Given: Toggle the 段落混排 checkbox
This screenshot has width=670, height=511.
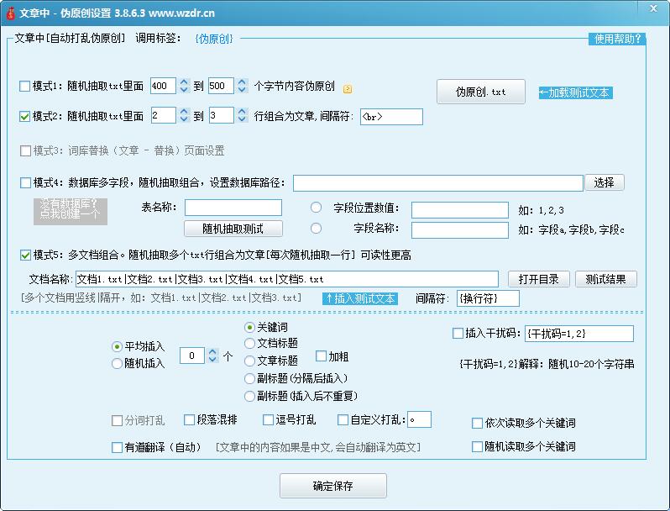Looking at the screenshot, I should click(190, 420).
